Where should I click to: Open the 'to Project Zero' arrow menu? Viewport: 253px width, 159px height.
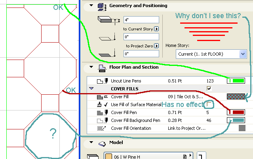[x=156, y=46]
